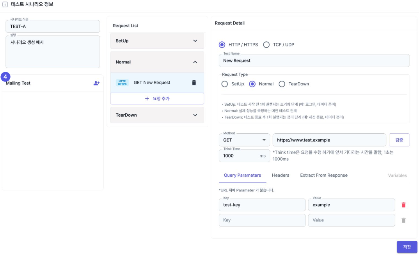Screen dimensions: 419x255
Task: Open the Extract From Response tab
Action: (323, 175)
